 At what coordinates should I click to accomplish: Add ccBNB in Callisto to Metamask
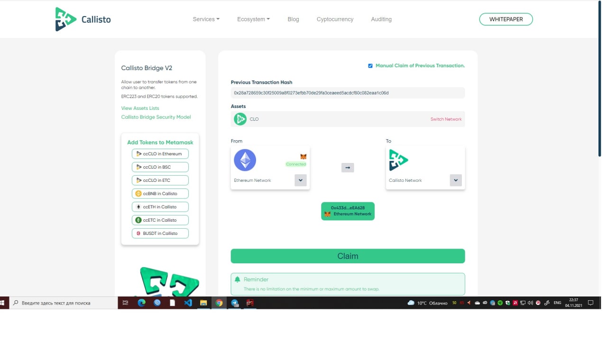click(160, 194)
